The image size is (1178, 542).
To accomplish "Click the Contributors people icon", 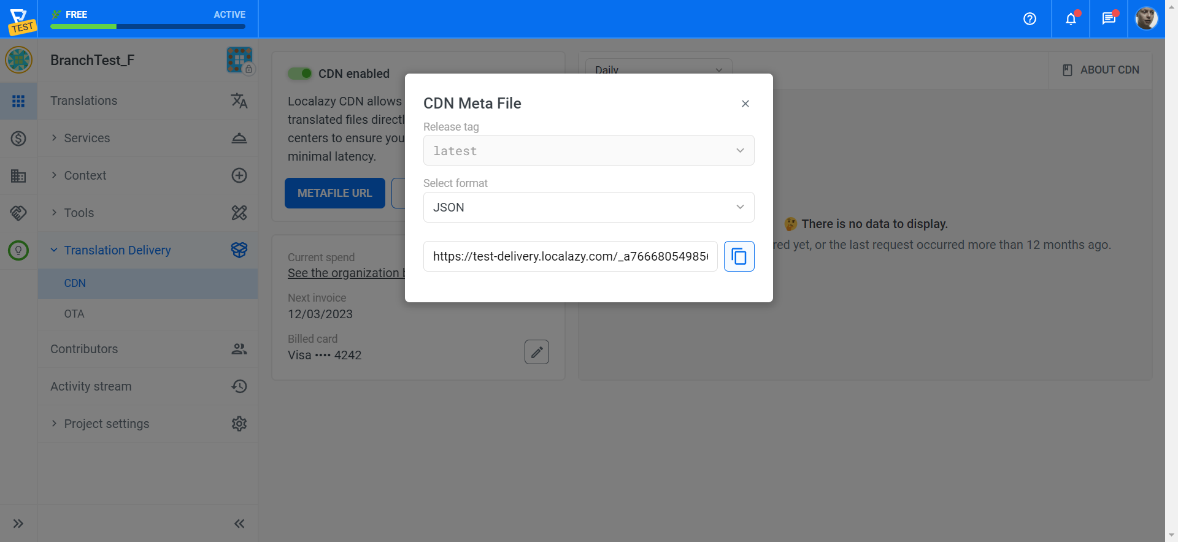I will click(x=239, y=349).
